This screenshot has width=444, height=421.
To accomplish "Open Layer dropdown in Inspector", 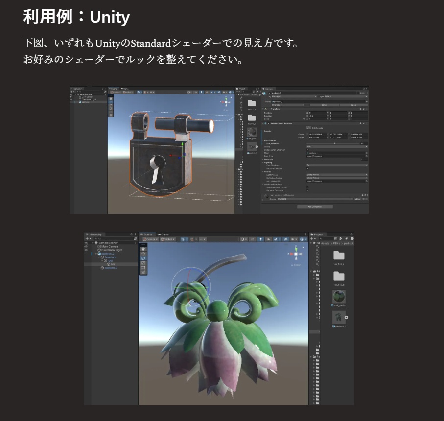I will (x=346, y=96).
